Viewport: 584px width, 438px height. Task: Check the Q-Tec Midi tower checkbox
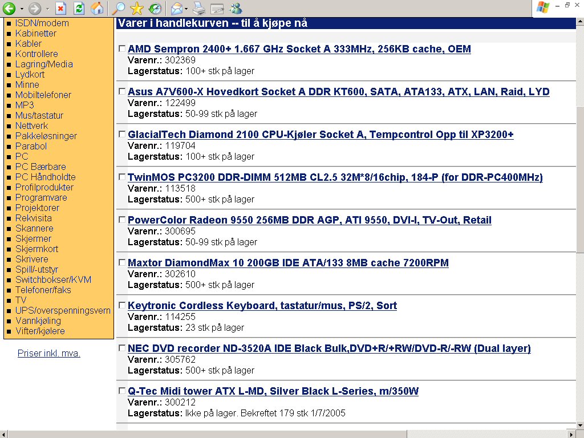point(122,391)
